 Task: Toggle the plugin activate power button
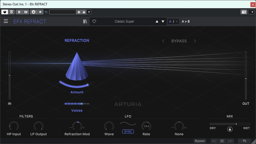pyautogui.click(x=4, y=12)
